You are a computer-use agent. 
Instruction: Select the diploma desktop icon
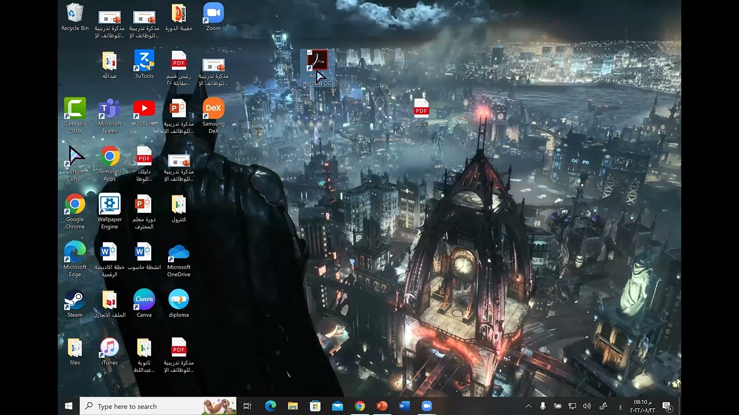coord(179,304)
